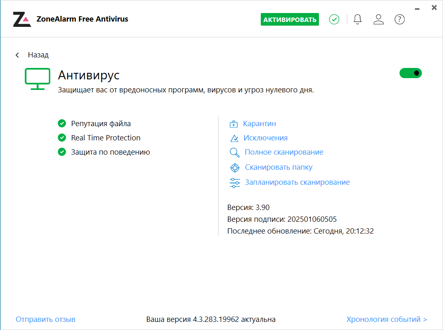Click the Real Time Protection green checkmark
This screenshot has height=330, width=443.
point(62,138)
